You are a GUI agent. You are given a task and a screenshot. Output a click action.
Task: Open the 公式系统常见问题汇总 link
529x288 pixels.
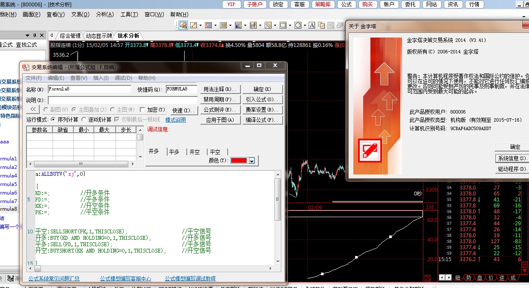(54, 279)
